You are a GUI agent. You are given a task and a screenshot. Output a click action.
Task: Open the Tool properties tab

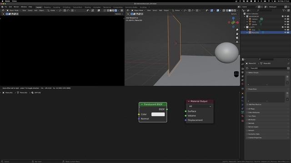pos(242,64)
